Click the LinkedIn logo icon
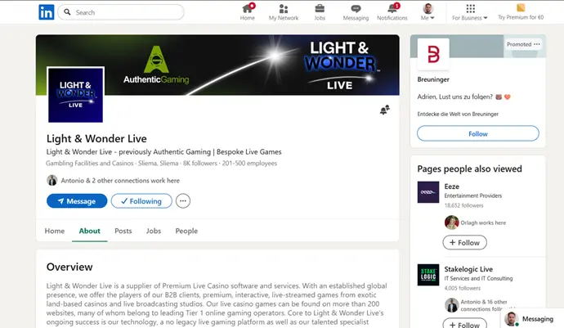The image size is (564, 328). 47,12
